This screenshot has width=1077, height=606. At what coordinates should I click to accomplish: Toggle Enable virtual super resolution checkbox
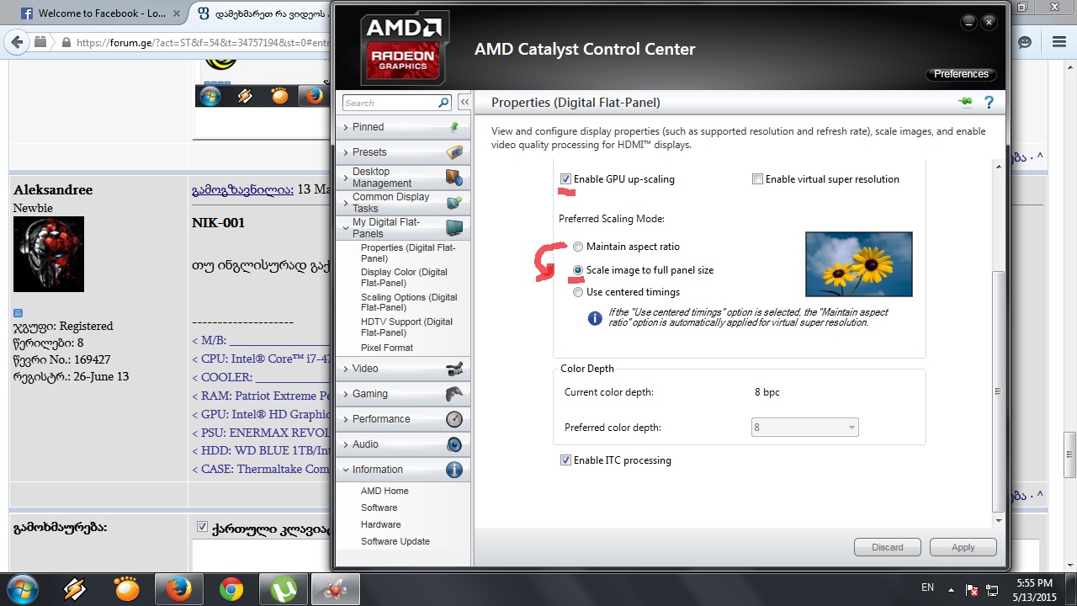(757, 179)
